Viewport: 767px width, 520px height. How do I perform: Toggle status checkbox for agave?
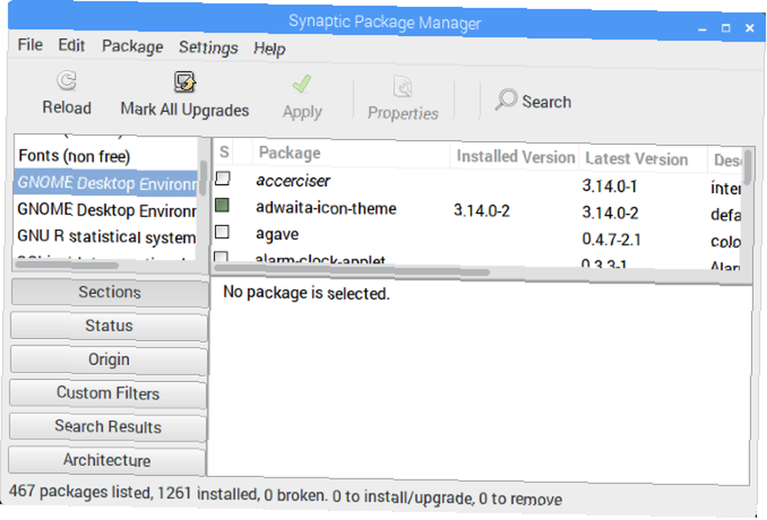tap(222, 232)
